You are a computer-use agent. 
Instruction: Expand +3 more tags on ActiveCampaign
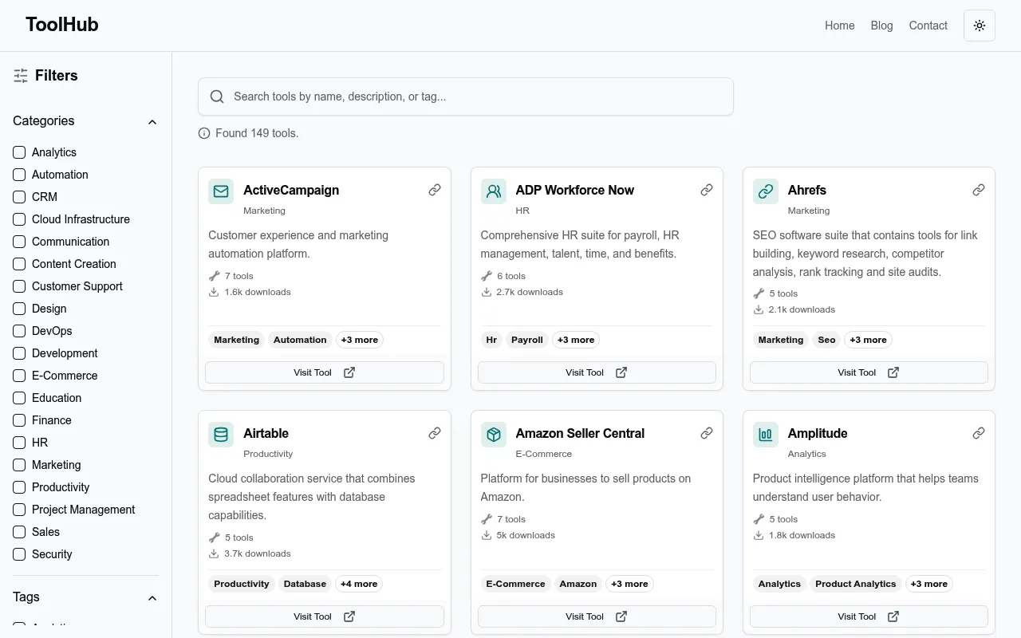click(360, 340)
